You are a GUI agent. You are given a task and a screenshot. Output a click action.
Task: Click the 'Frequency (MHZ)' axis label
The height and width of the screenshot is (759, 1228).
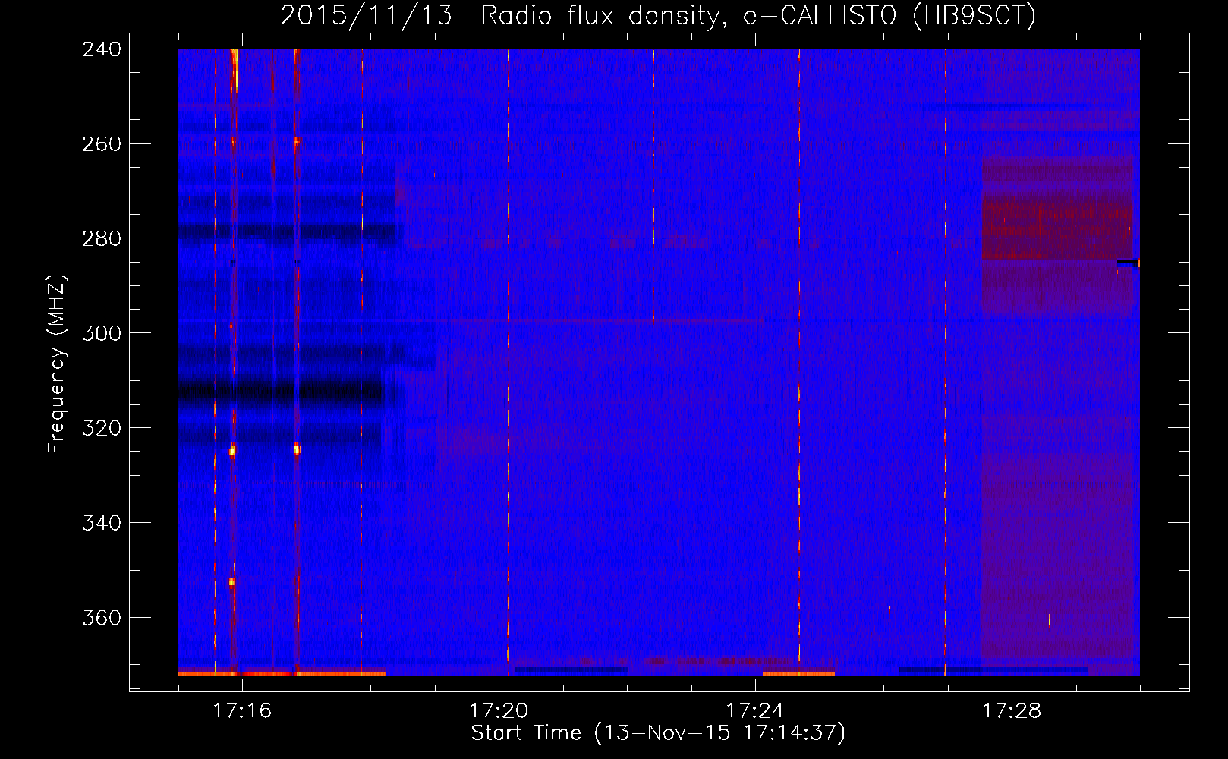coord(57,364)
